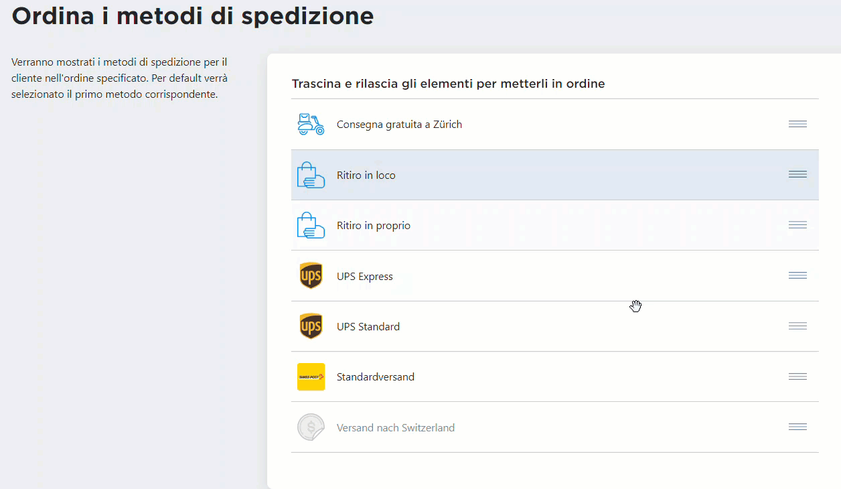Grab the Versand nach Switzerland drag handle
Screen dimensions: 841x489
797,427
